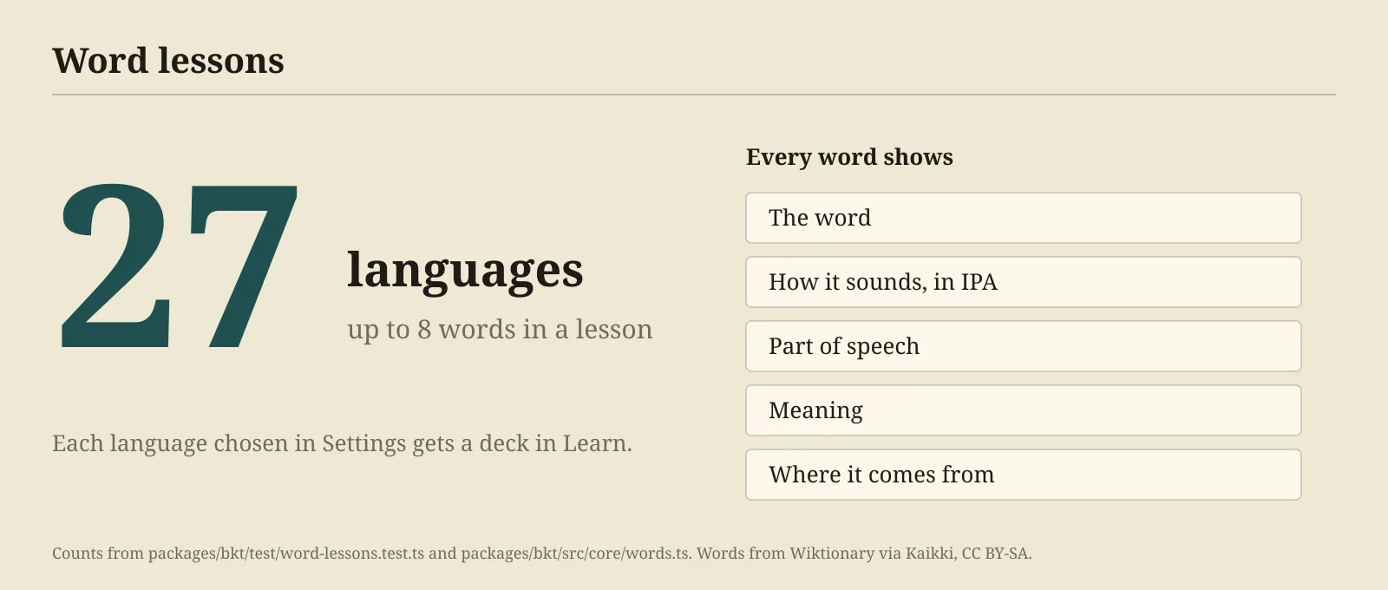Click the 'Every word shows' heading
Image resolution: width=1388 pixels, height=590 pixels.
(849, 157)
